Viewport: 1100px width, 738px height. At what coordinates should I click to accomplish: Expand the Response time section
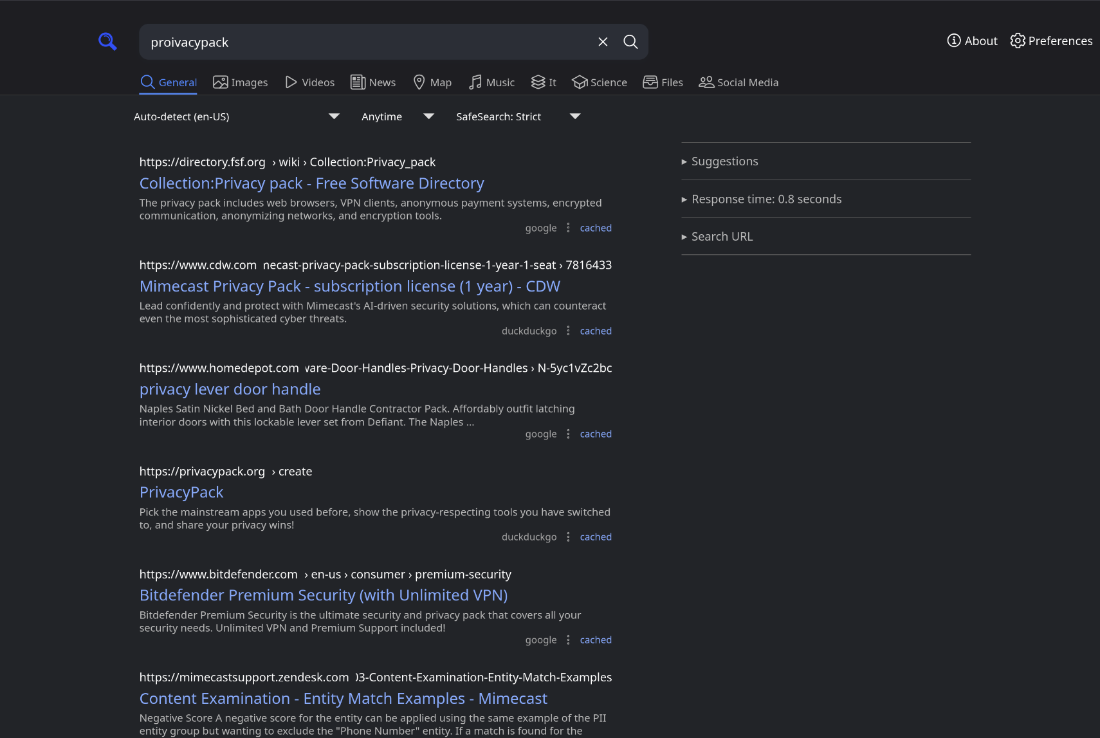(826, 199)
